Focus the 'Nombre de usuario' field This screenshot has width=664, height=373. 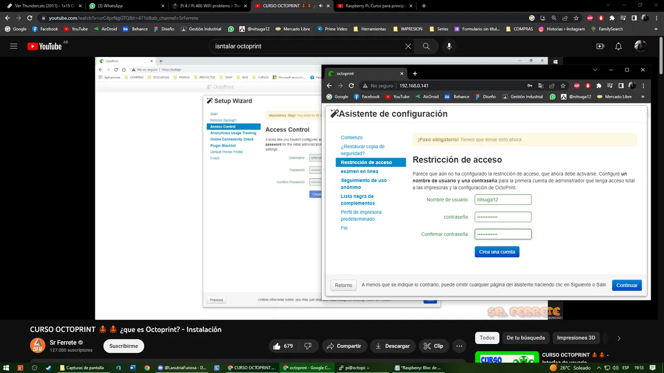pos(503,199)
